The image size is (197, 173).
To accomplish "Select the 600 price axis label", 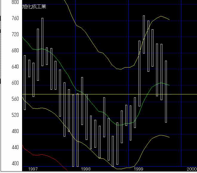I will coord(15,83).
